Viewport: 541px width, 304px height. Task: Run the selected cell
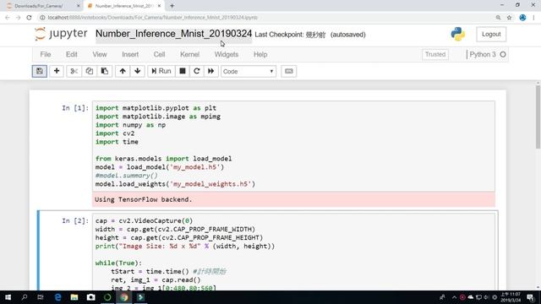pos(161,71)
